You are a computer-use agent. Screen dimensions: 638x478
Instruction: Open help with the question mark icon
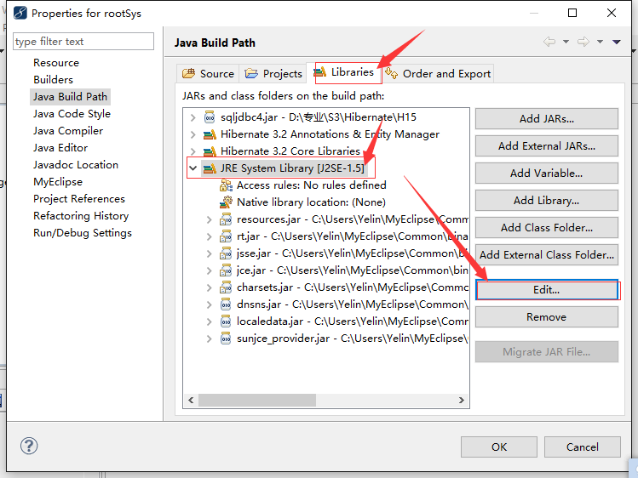(29, 446)
